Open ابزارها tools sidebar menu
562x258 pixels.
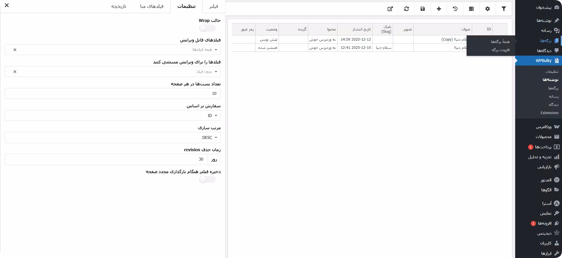[x=539, y=253]
